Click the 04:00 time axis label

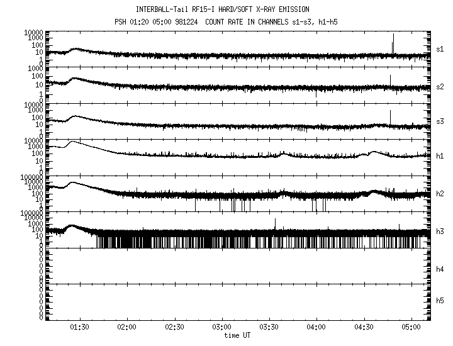tap(316, 328)
